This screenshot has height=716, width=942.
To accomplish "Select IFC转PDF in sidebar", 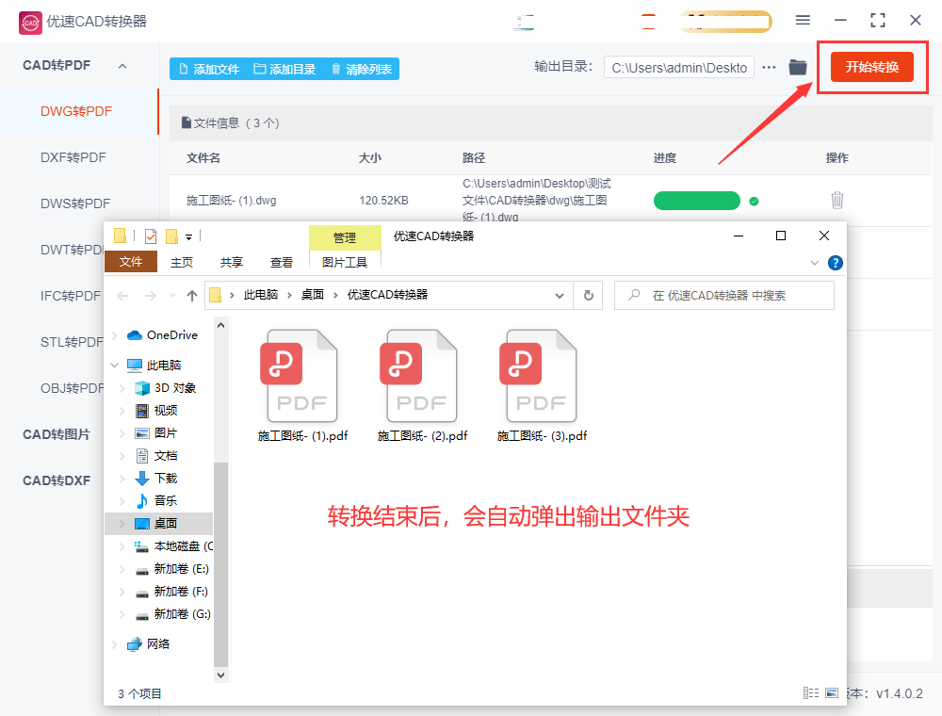I will pos(71,296).
